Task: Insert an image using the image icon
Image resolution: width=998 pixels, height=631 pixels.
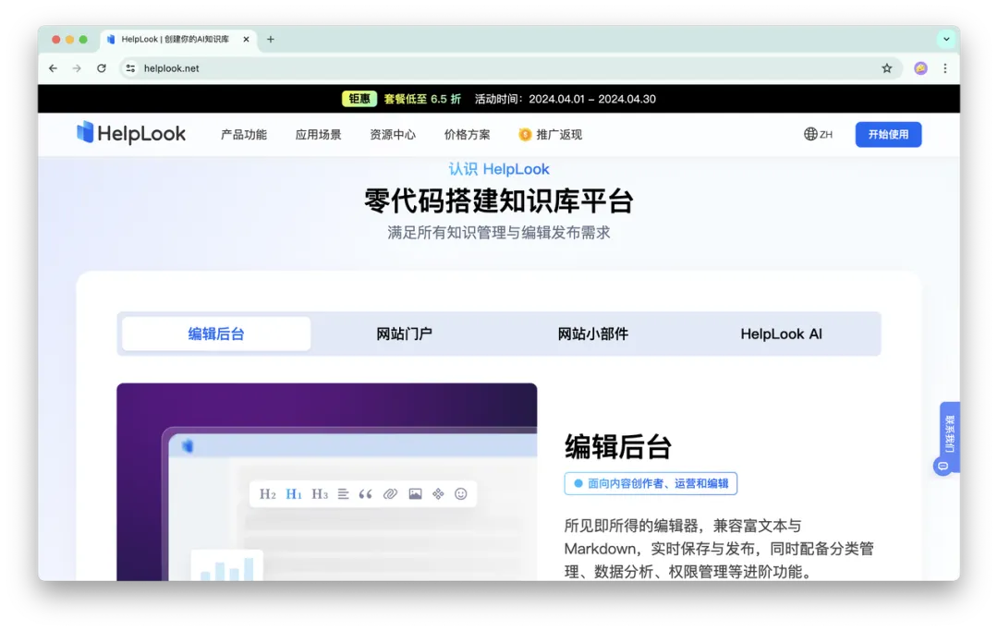Action: tap(415, 493)
